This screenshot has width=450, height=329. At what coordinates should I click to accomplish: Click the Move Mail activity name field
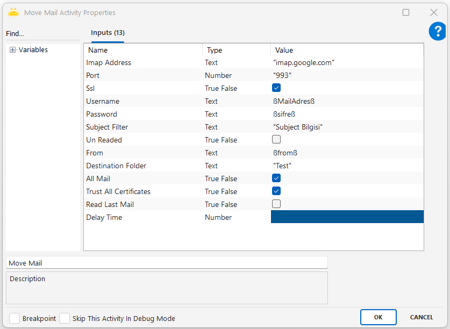[167, 263]
